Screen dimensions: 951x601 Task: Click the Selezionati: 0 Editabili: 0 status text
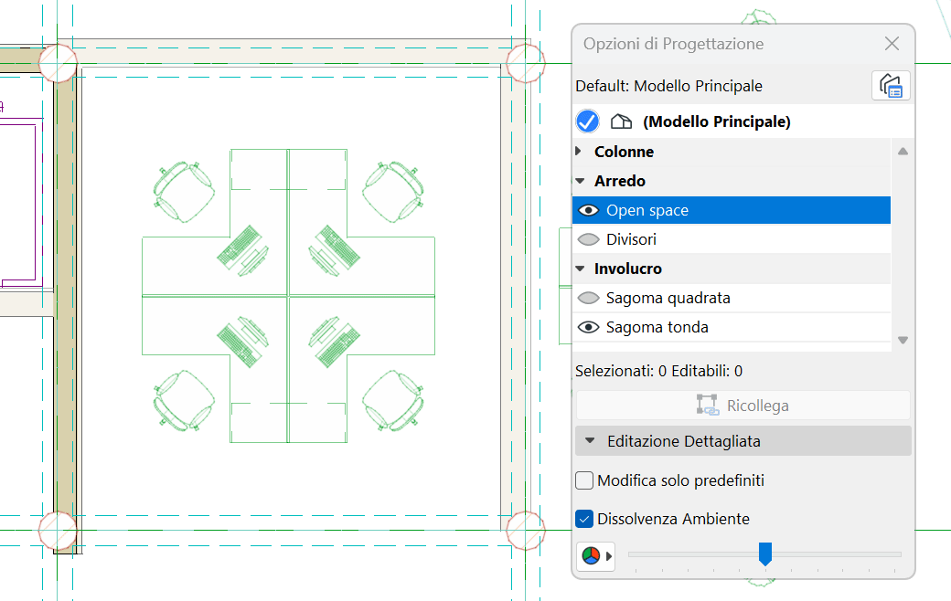tap(658, 371)
